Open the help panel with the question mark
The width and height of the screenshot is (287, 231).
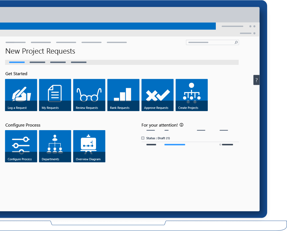tap(256, 80)
